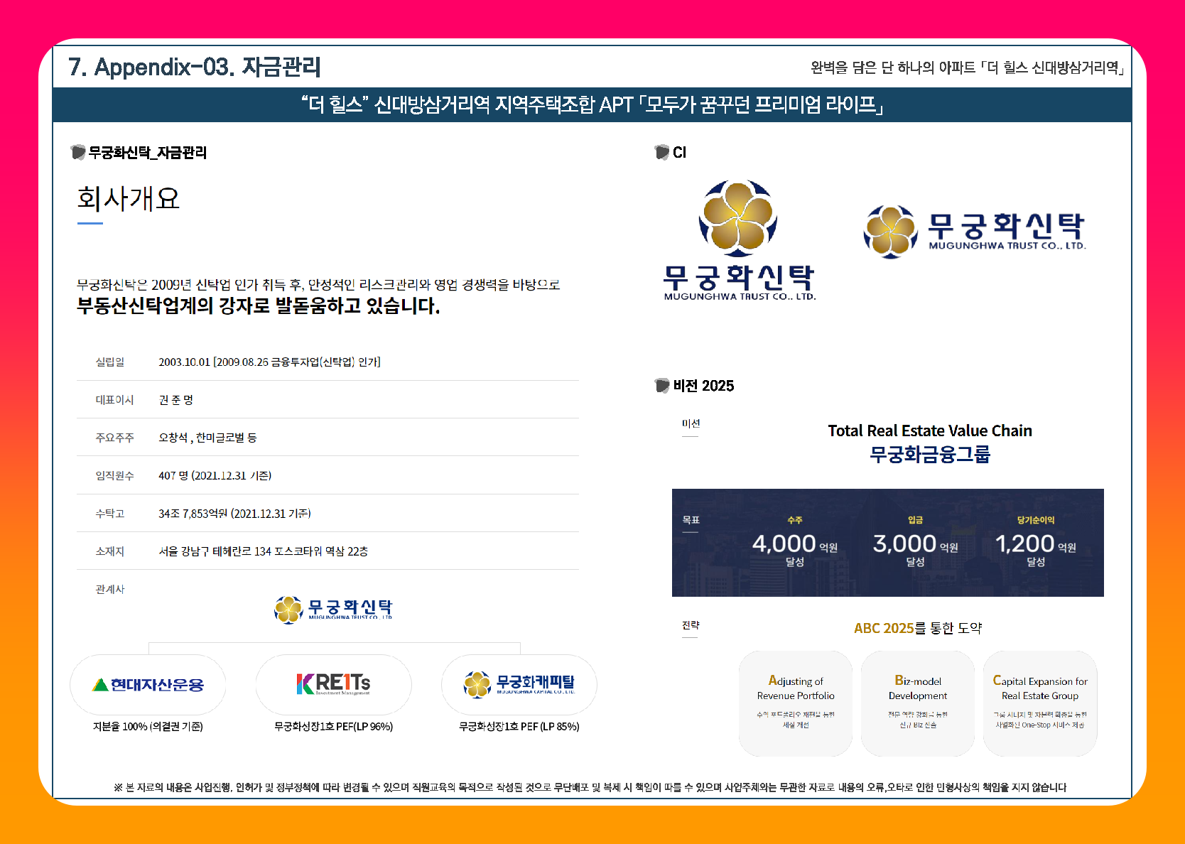The width and height of the screenshot is (1185, 844).
Task: Click the shield bullet beside 비전 2025
Action: (x=662, y=385)
